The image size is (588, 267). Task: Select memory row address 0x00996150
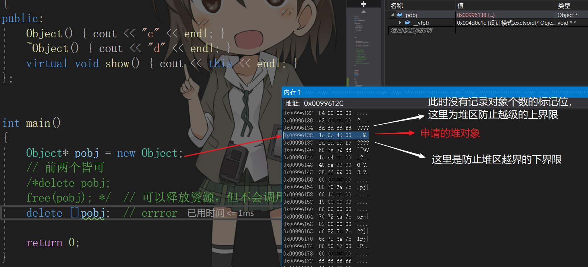(x=298, y=180)
